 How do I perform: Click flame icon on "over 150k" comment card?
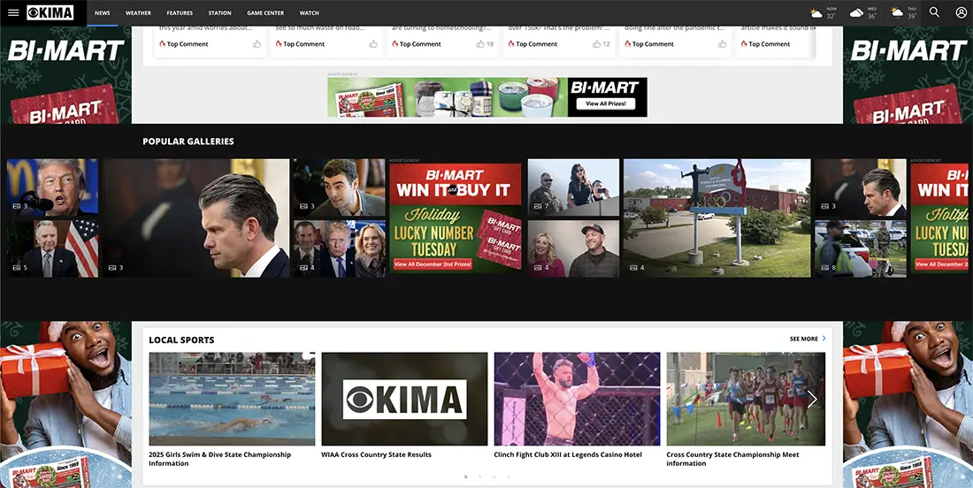pyautogui.click(x=511, y=44)
